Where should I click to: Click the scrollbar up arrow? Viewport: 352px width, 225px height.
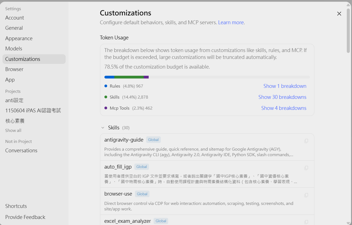[x=348, y=5]
